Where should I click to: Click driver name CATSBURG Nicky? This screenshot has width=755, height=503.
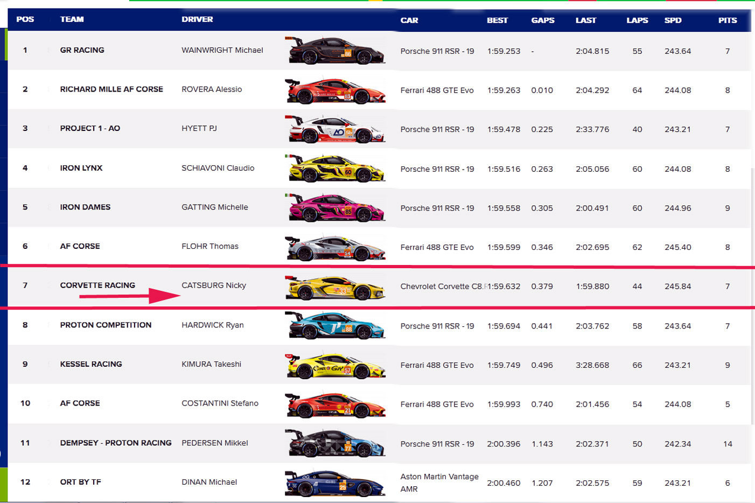[214, 285]
